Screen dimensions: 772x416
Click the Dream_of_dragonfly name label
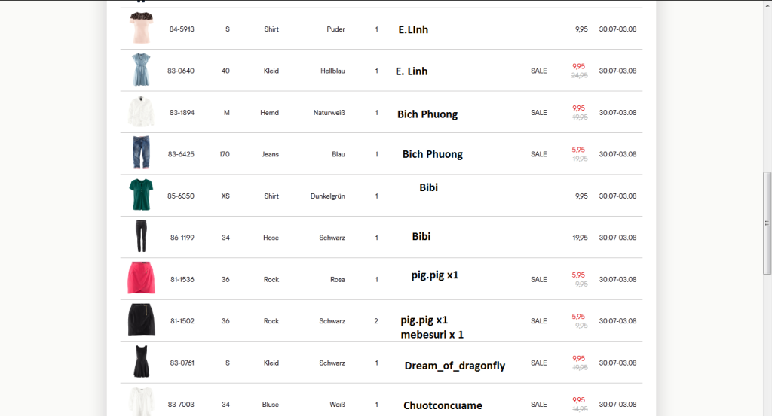[x=455, y=366]
